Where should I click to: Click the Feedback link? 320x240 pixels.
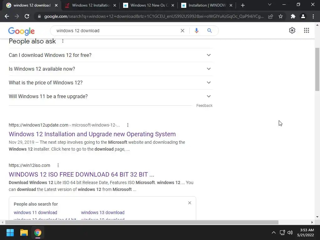pos(204,106)
